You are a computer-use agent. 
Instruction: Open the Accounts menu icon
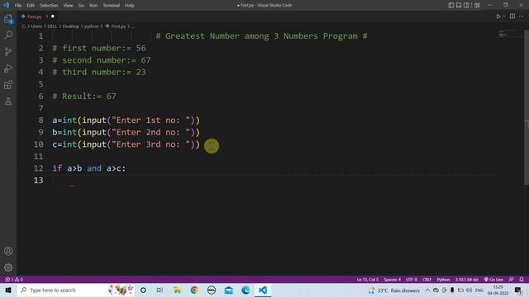click(x=8, y=251)
